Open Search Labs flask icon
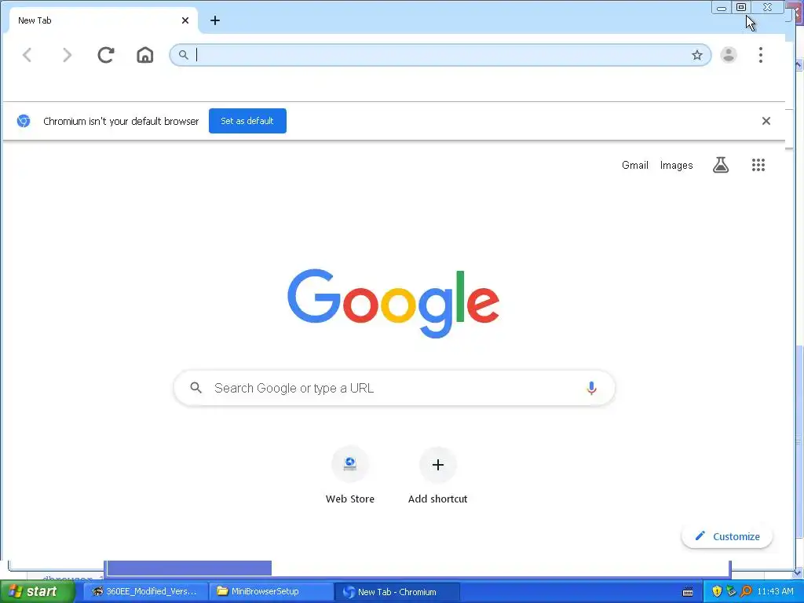The width and height of the screenshot is (804, 603). (721, 165)
